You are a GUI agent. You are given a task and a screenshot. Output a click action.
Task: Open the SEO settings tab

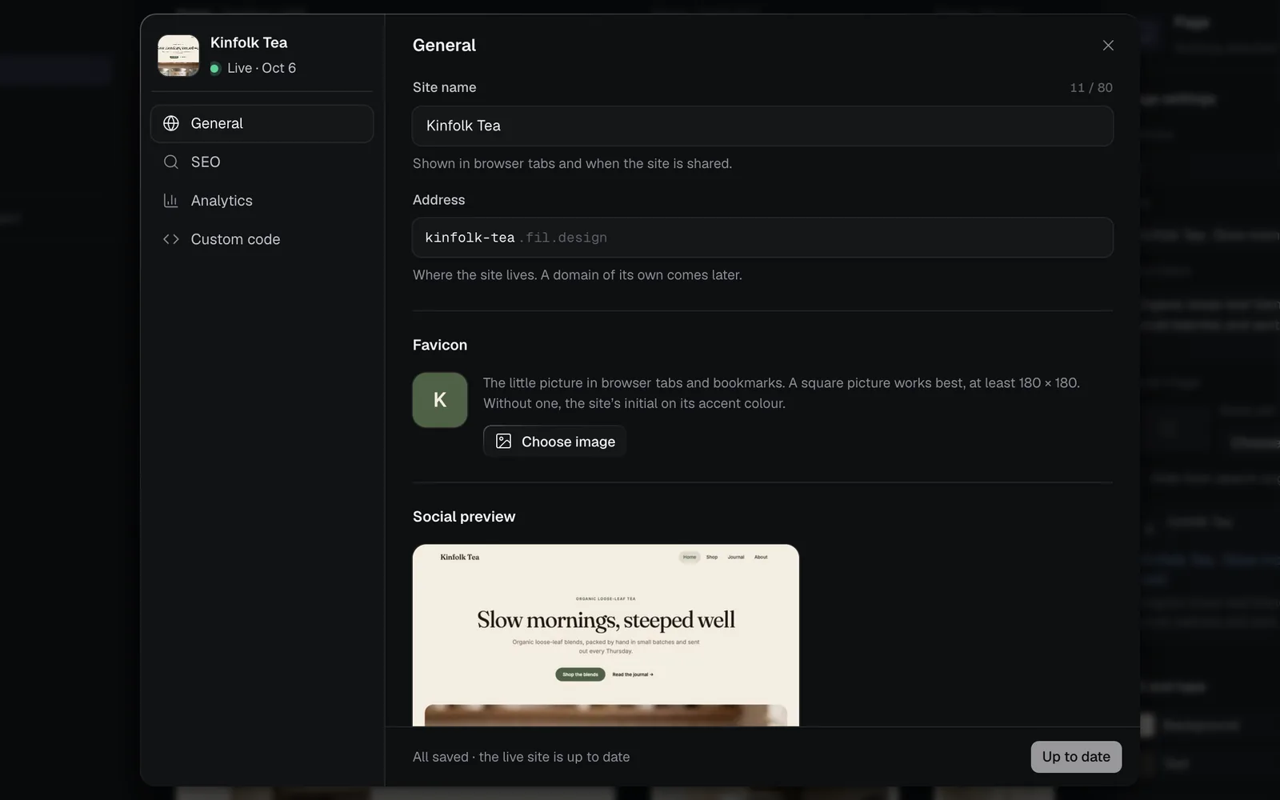262,162
